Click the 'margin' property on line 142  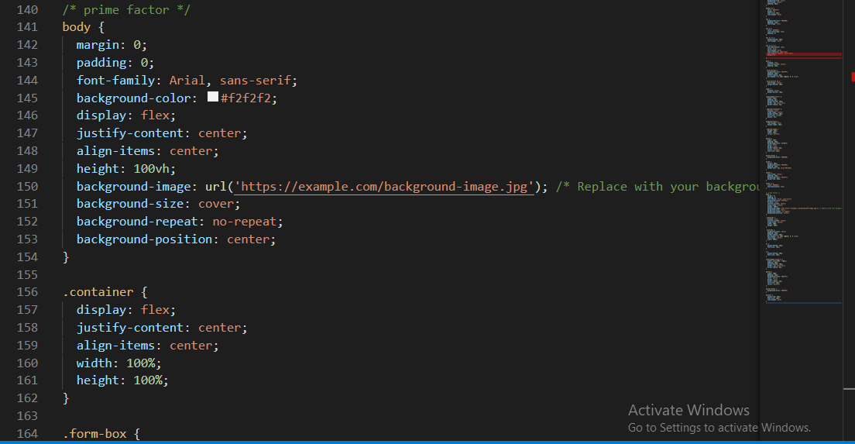pos(98,45)
